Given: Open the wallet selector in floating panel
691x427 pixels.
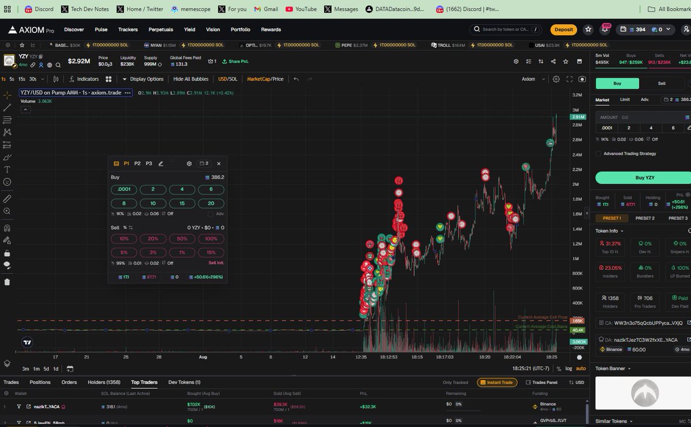Looking at the screenshot, I should (204, 163).
